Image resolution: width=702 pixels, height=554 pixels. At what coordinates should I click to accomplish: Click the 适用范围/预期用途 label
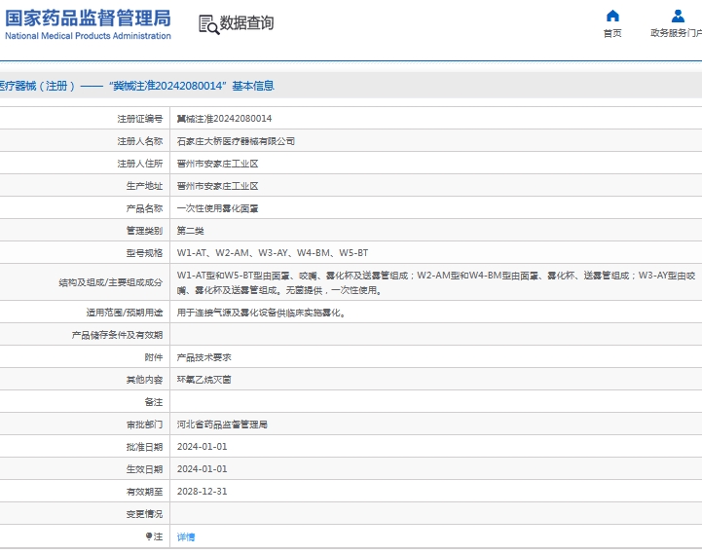point(125,313)
